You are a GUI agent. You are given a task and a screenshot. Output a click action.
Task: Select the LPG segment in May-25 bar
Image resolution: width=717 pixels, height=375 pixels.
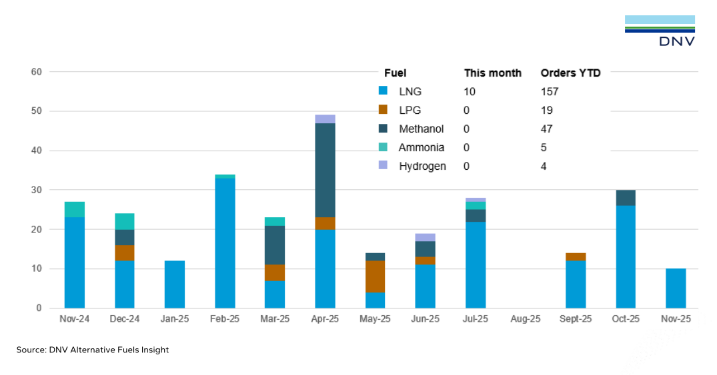(376, 276)
